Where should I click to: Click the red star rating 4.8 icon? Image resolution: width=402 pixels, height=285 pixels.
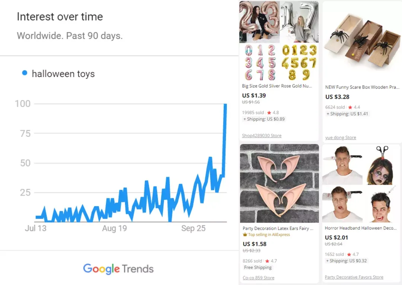tap(269, 113)
